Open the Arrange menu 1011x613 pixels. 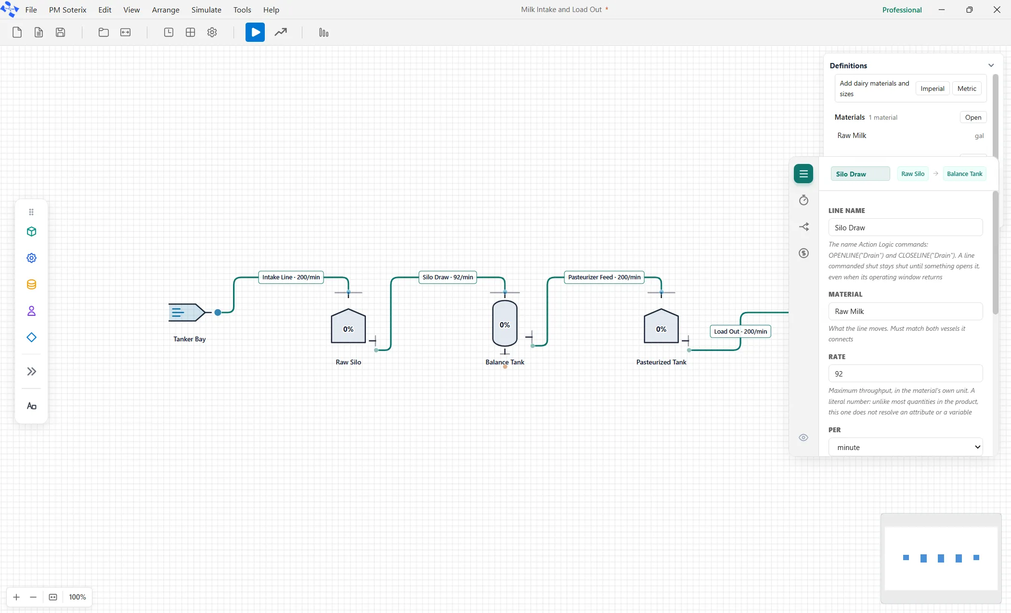click(x=166, y=10)
